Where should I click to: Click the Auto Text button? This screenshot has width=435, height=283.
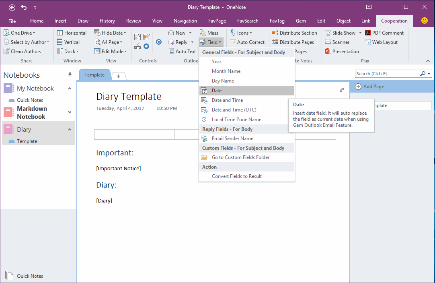[182, 52]
